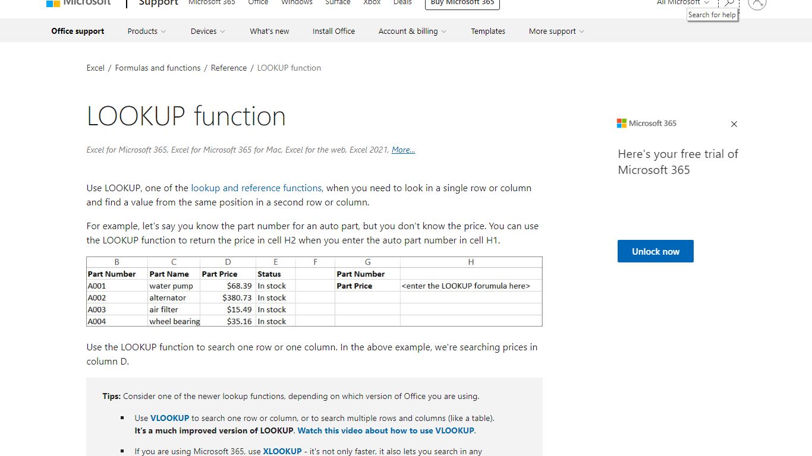The width and height of the screenshot is (812, 456).
Task: Go to the Excel breadcrumb link
Action: tap(95, 68)
